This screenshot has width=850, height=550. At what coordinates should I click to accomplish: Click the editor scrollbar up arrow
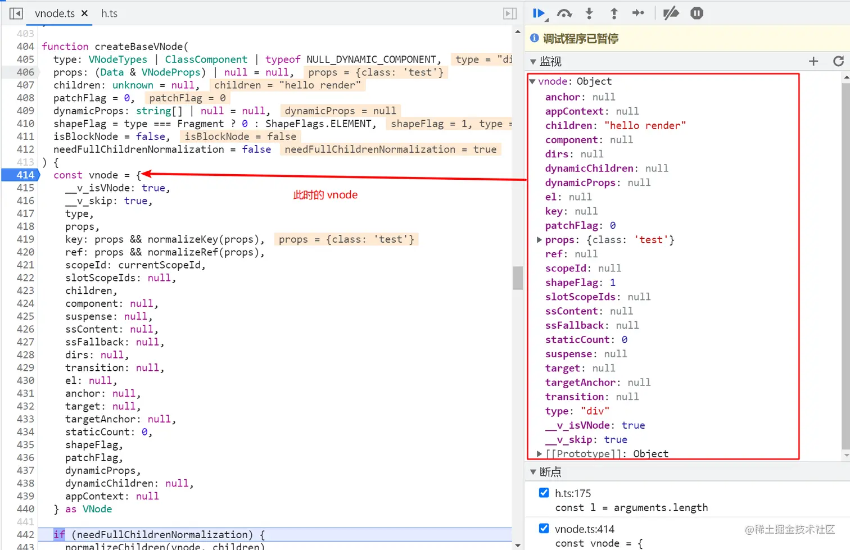[518, 31]
